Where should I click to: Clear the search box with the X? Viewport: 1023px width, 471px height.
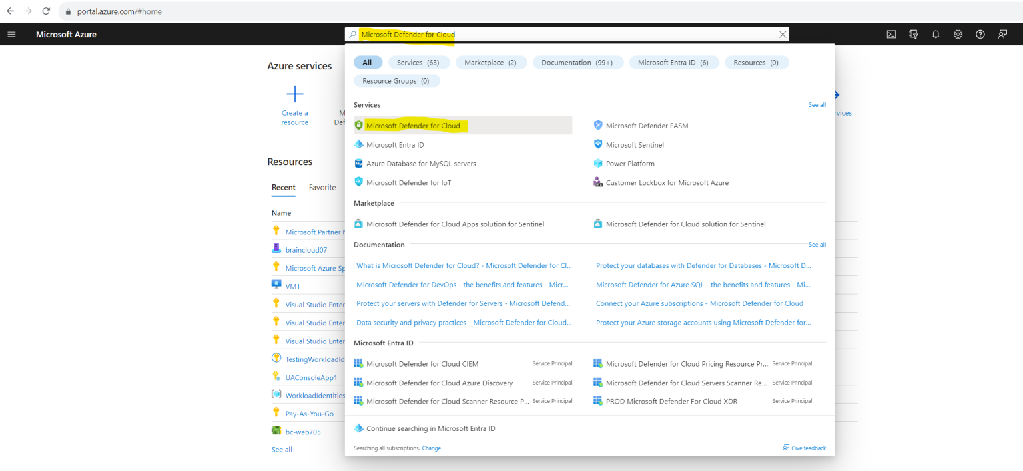click(x=783, y=34)
